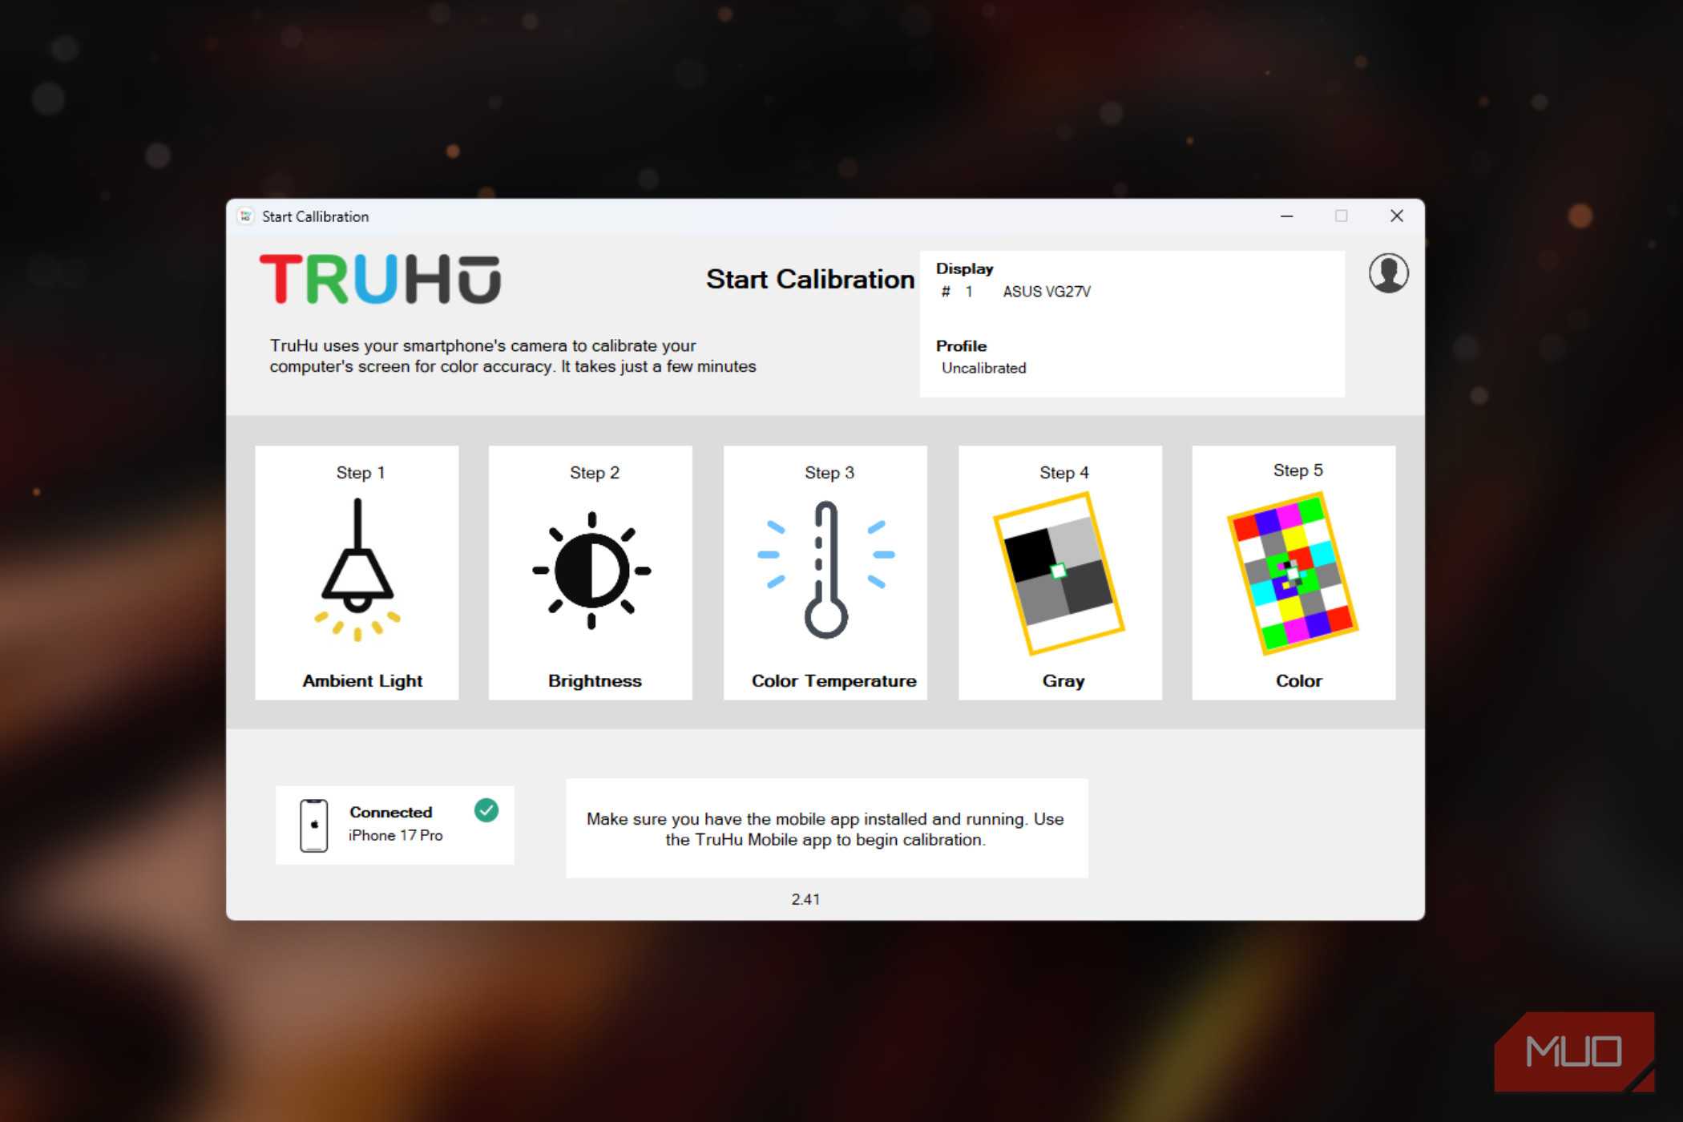1683x1122 pixels.
Task: Click the Gray caption
Action: pos(1063,681)
